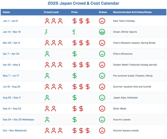Click the 2025 Japan Crowd & Cost Calendar title
The image size is (167, 139).
tap(83, 4)
